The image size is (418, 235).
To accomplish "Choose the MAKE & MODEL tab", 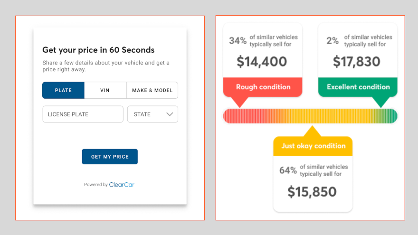I will pyautogui.click(x=152, y=90).
